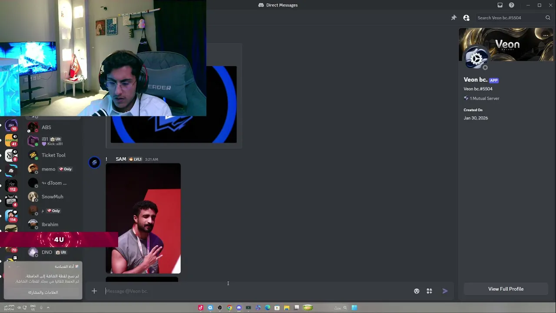Select server icon with 41 badge

click(x=11, y=140)
